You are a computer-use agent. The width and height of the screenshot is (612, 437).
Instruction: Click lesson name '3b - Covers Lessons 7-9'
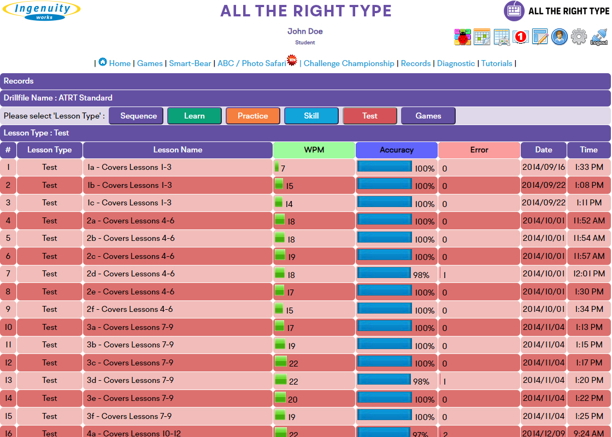(130, 345)
